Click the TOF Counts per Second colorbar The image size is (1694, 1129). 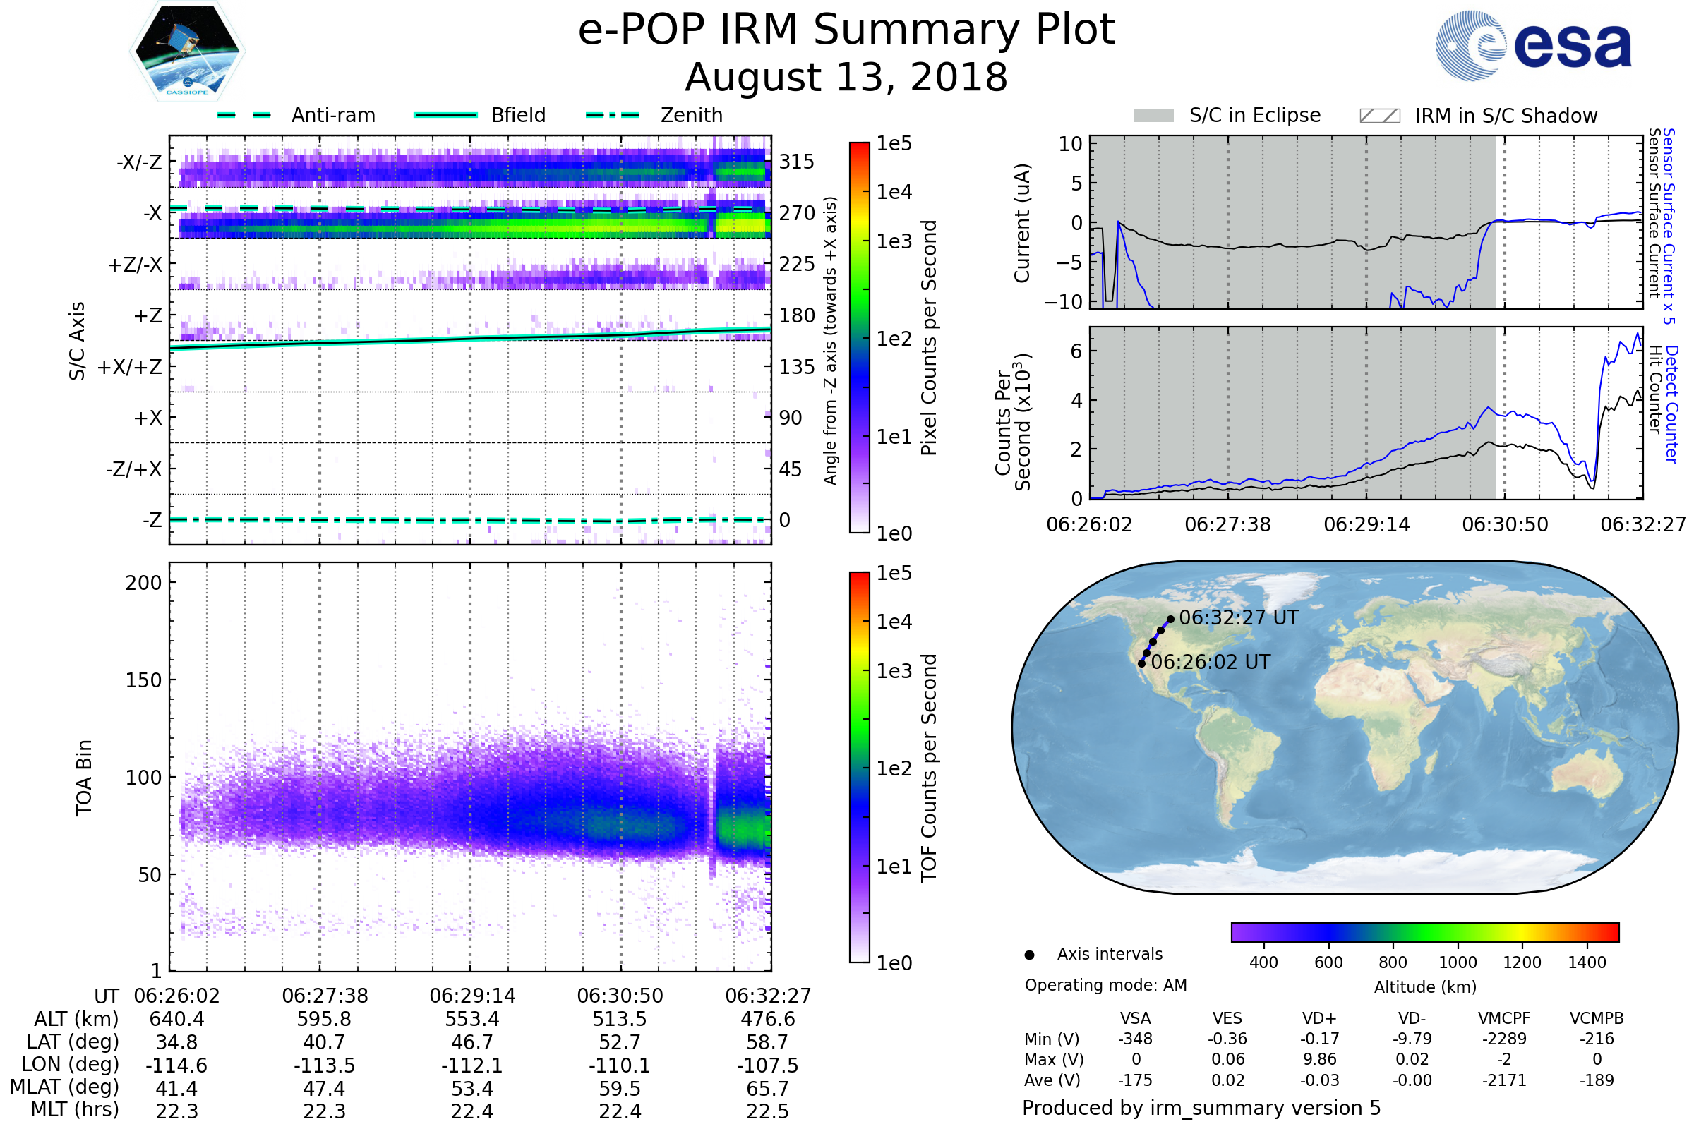[x=859, y=767]
